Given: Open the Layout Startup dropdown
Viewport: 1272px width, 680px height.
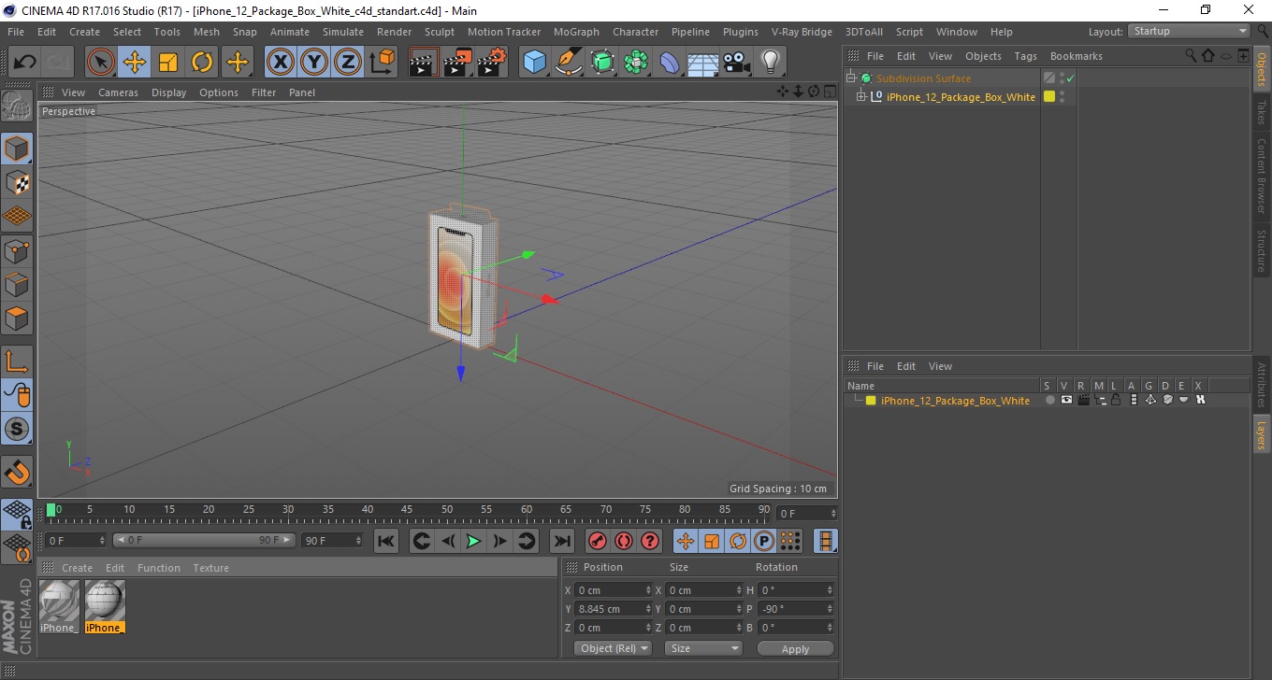Looking at the screenshot, I should click(x=1189, y=31).
